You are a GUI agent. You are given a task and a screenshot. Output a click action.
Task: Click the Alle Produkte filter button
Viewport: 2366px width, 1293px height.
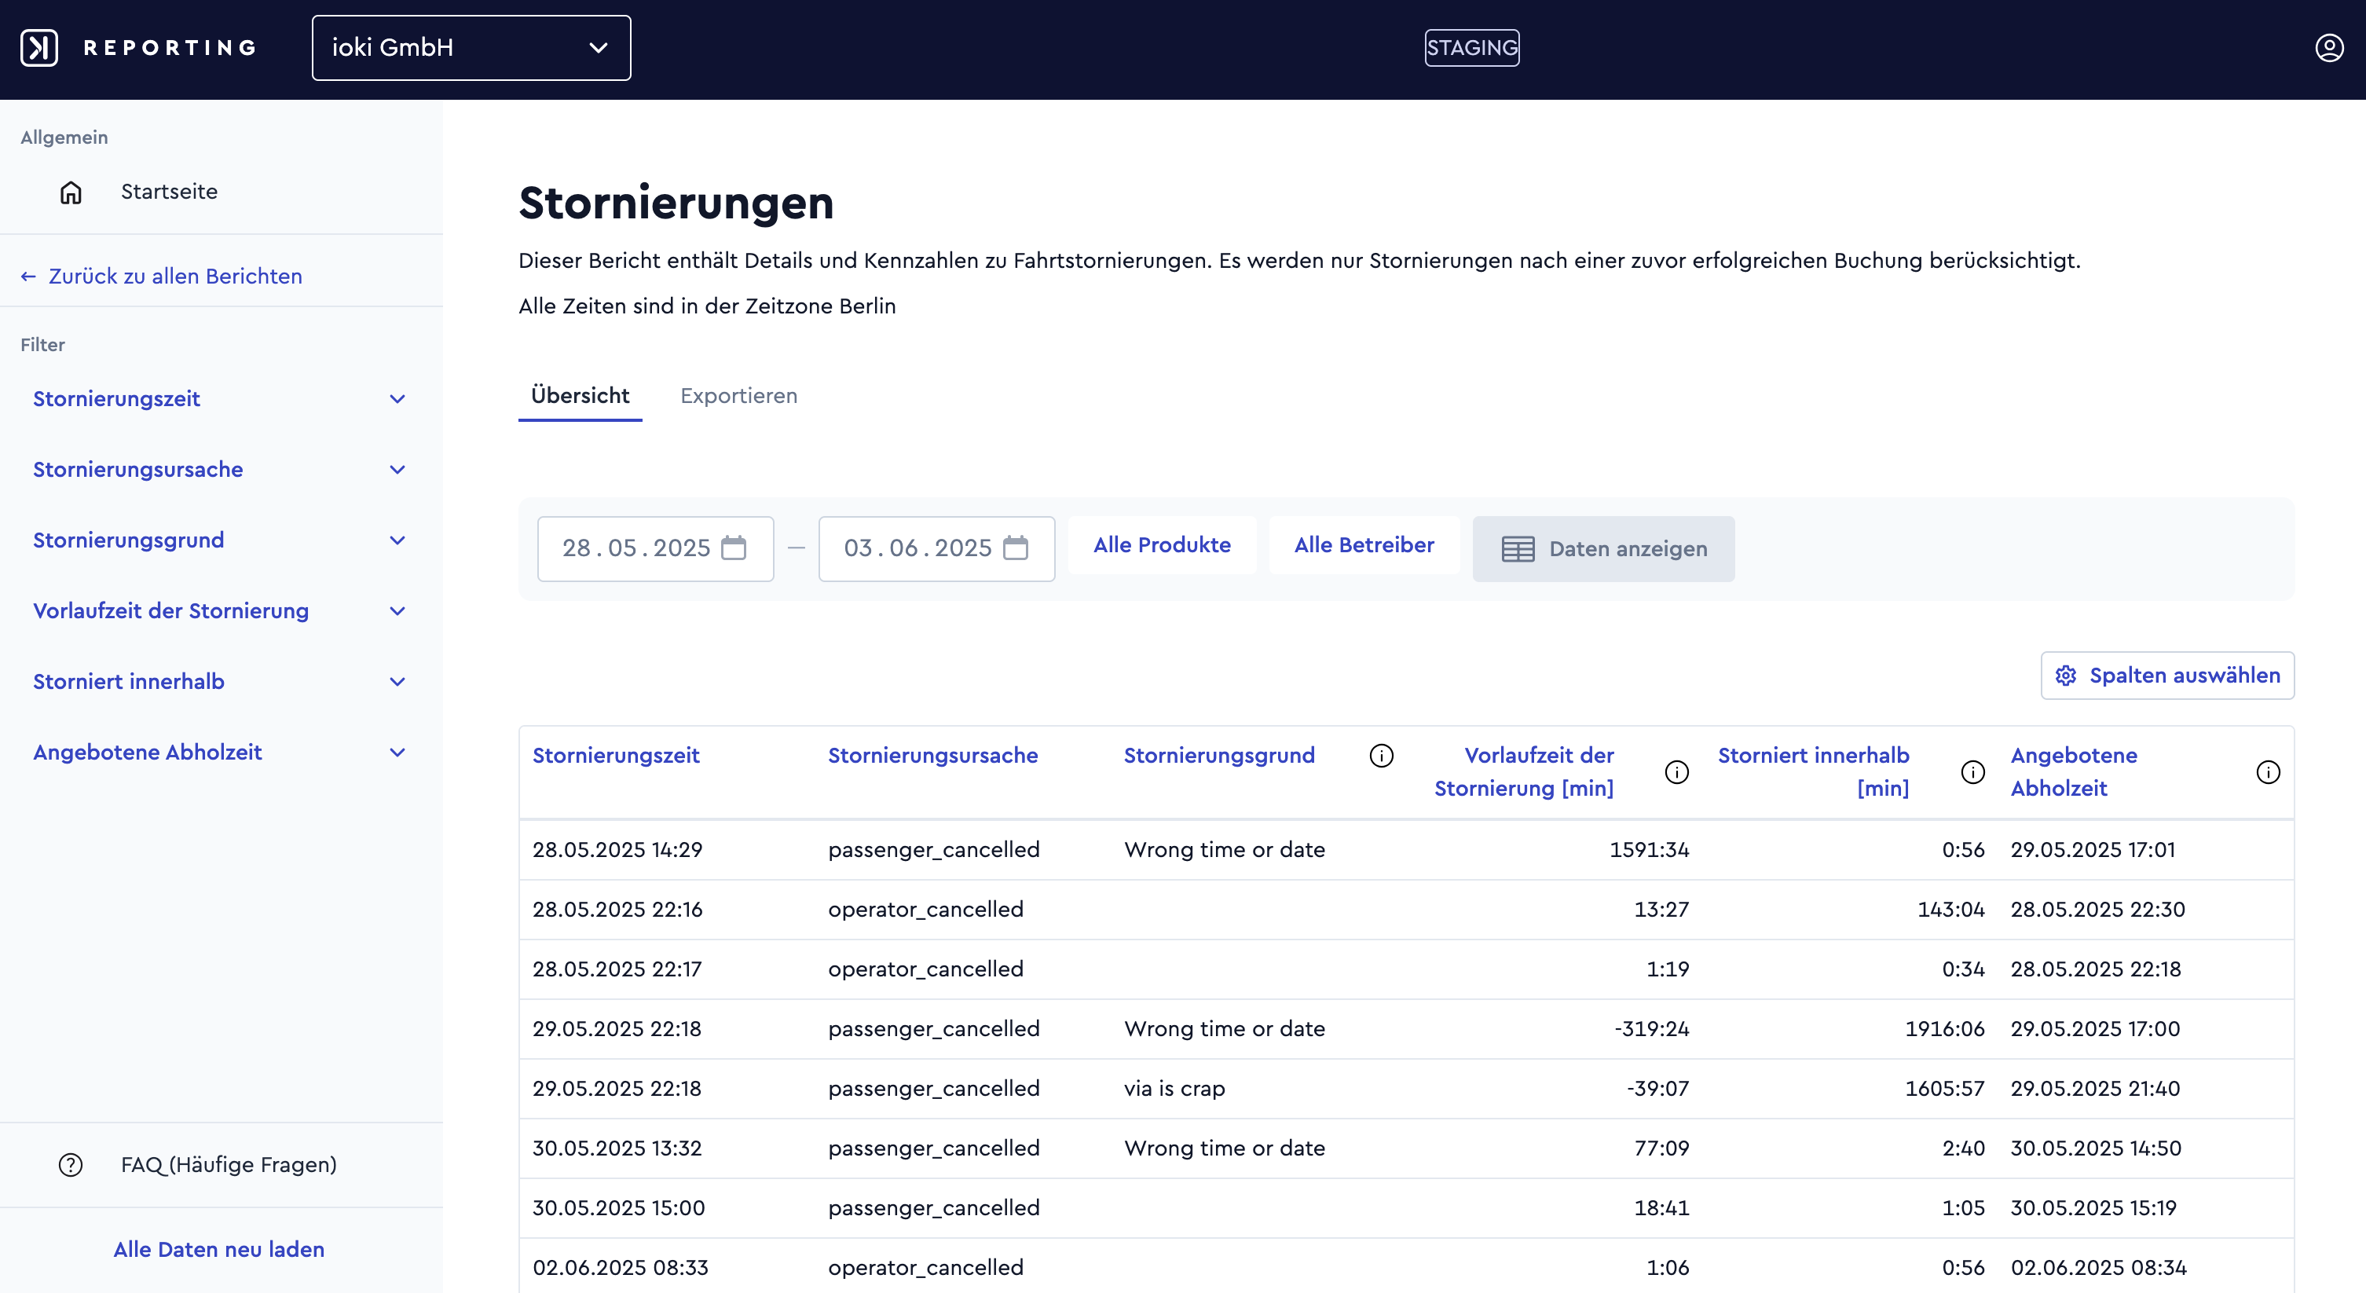tap(1162, 545)
